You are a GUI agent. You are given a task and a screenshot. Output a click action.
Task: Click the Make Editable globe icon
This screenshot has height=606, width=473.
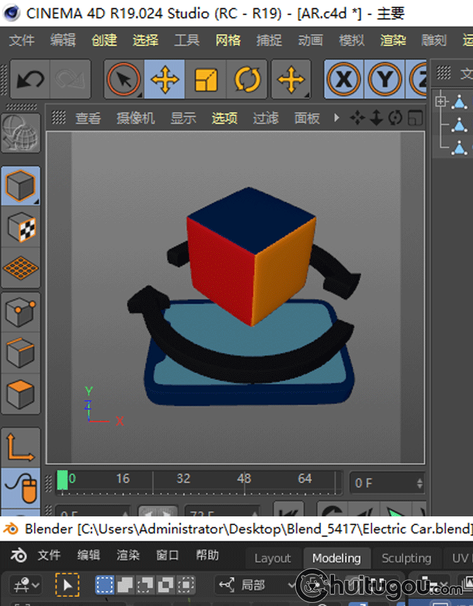click(21, 133)
